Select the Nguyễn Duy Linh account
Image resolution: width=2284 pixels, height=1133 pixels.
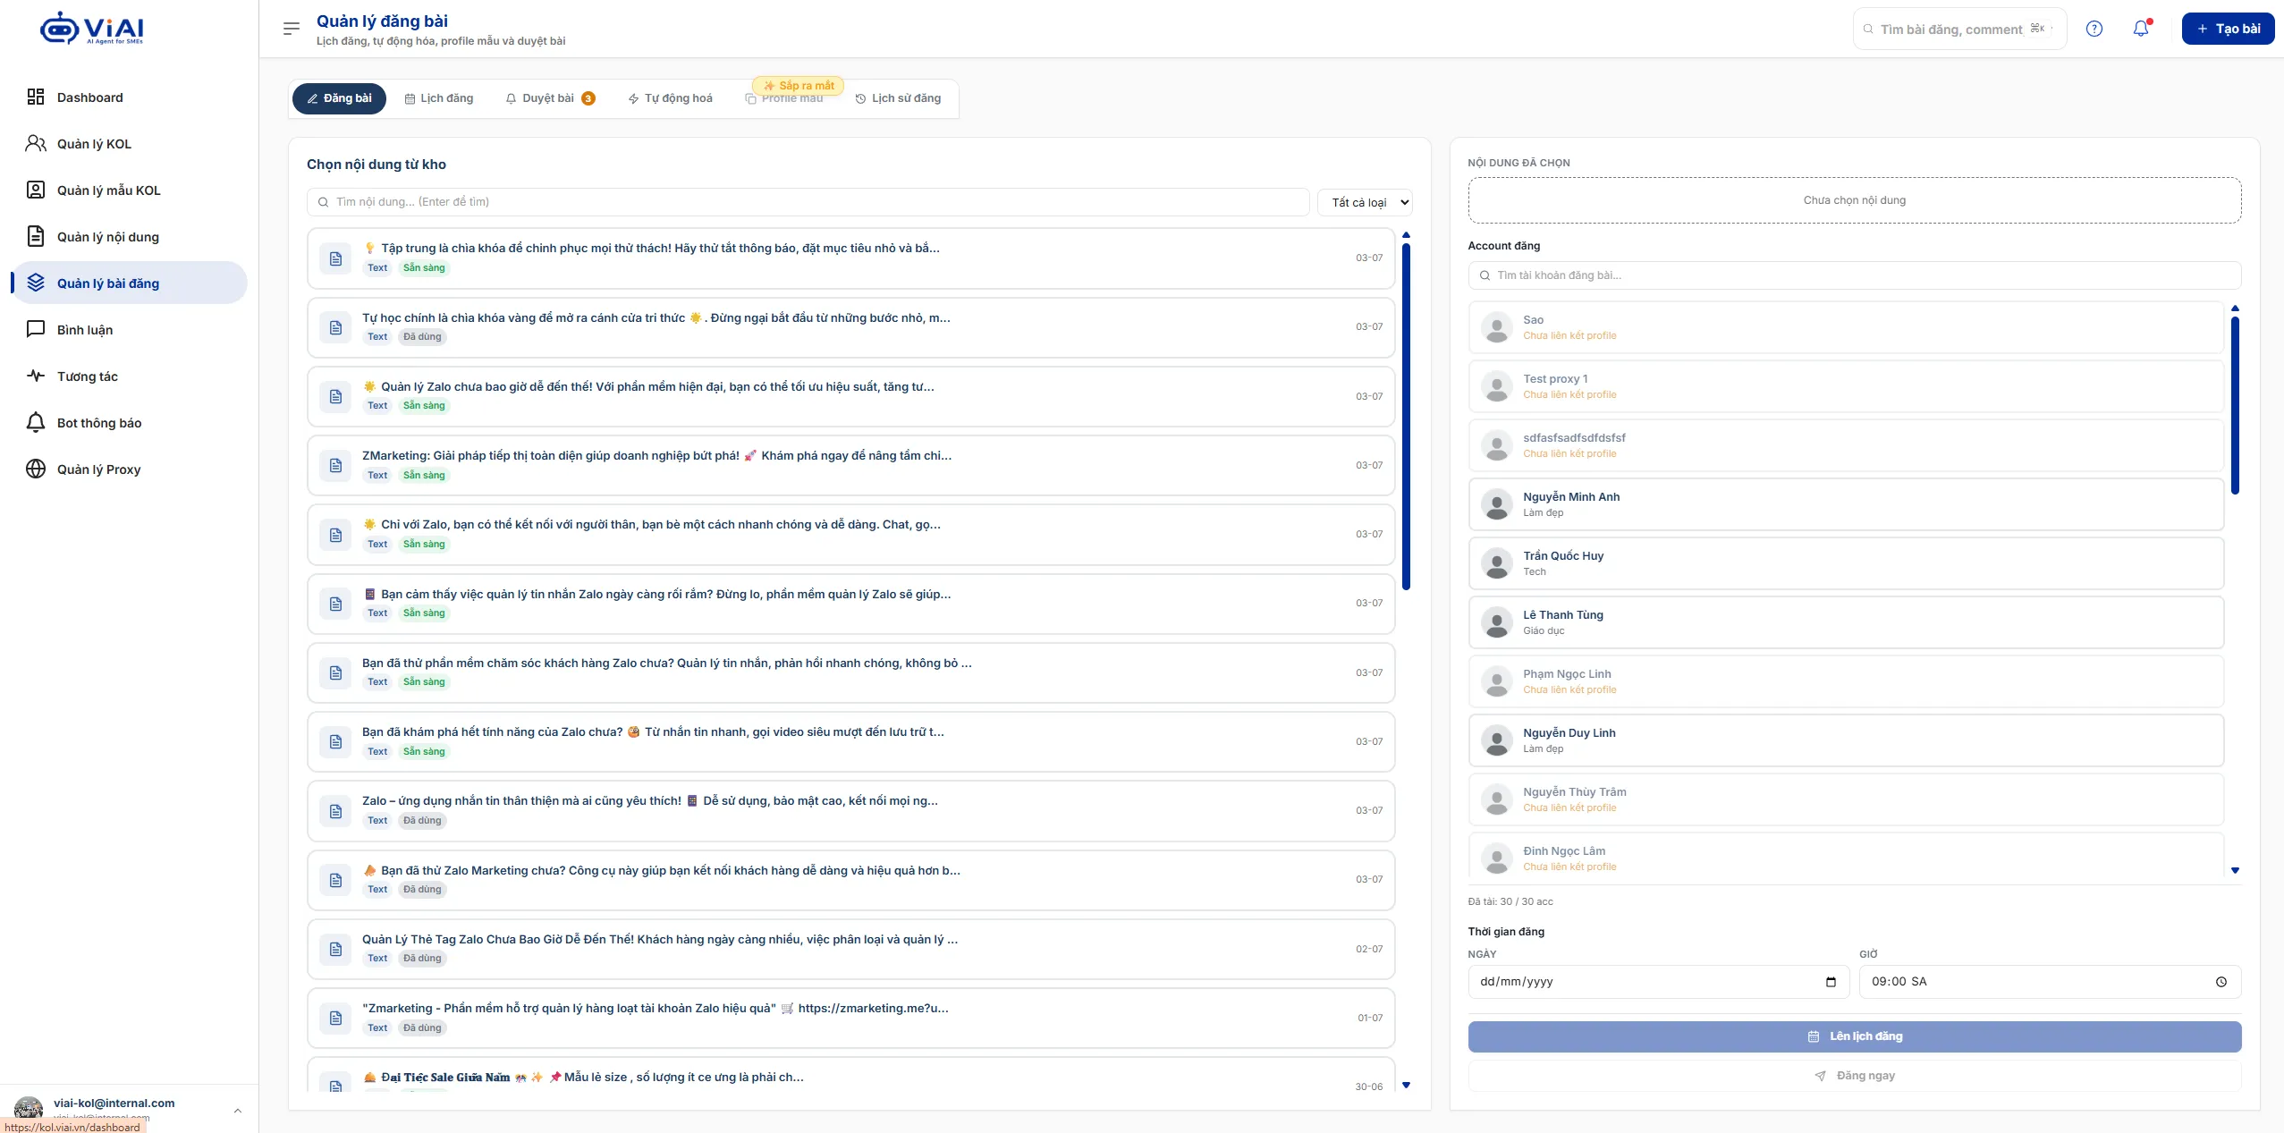click(1846, 740)
